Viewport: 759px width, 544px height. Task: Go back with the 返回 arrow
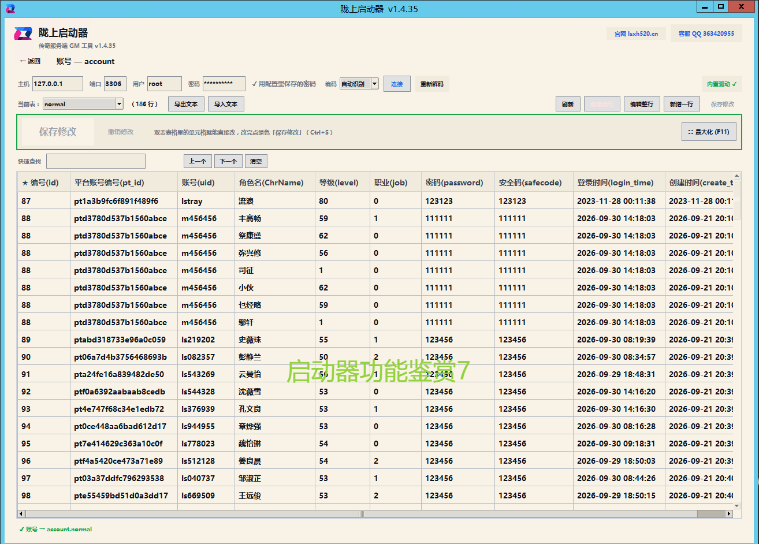coord(30,61)
